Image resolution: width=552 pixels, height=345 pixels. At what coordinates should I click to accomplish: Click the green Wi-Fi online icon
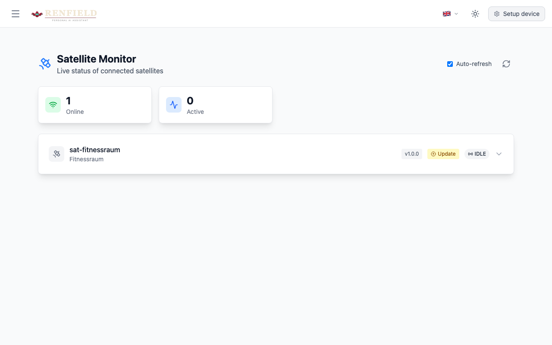click(x=53, y=105)
